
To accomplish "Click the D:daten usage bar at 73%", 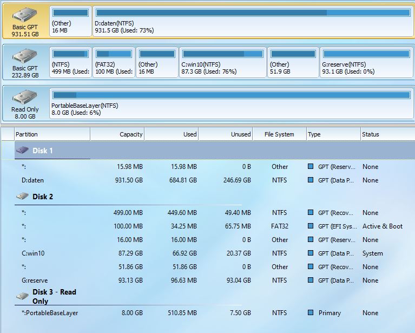I will (x=253, y=12).
